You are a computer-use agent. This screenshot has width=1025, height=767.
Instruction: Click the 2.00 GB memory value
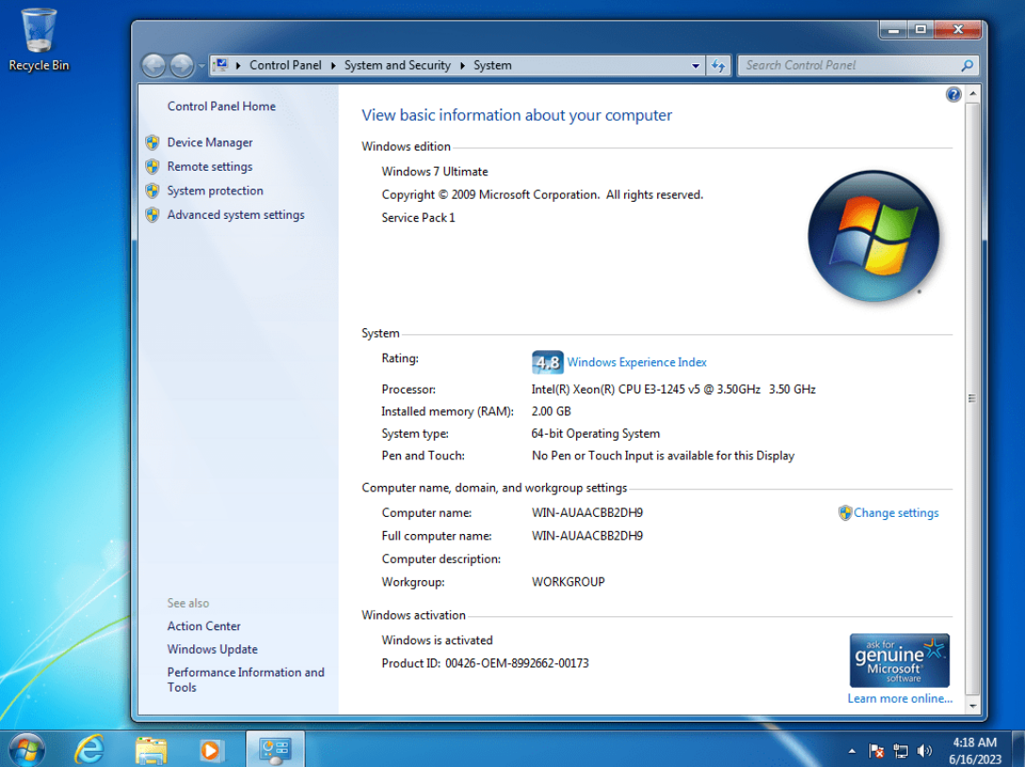[551, 411]
